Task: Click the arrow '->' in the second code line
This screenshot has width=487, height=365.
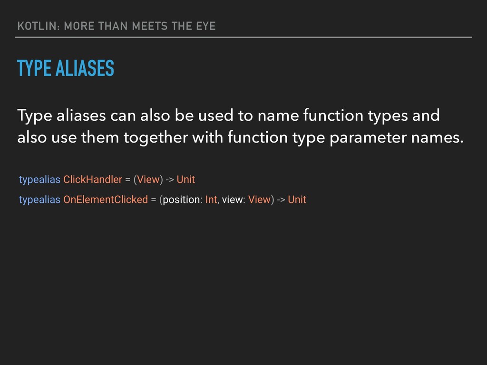Action: tap(281, 200)
